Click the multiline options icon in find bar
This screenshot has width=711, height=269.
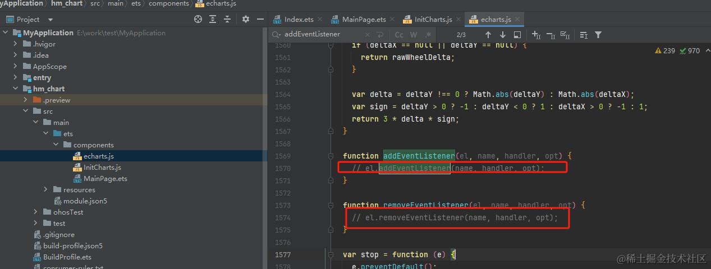(x=584, y=35)
